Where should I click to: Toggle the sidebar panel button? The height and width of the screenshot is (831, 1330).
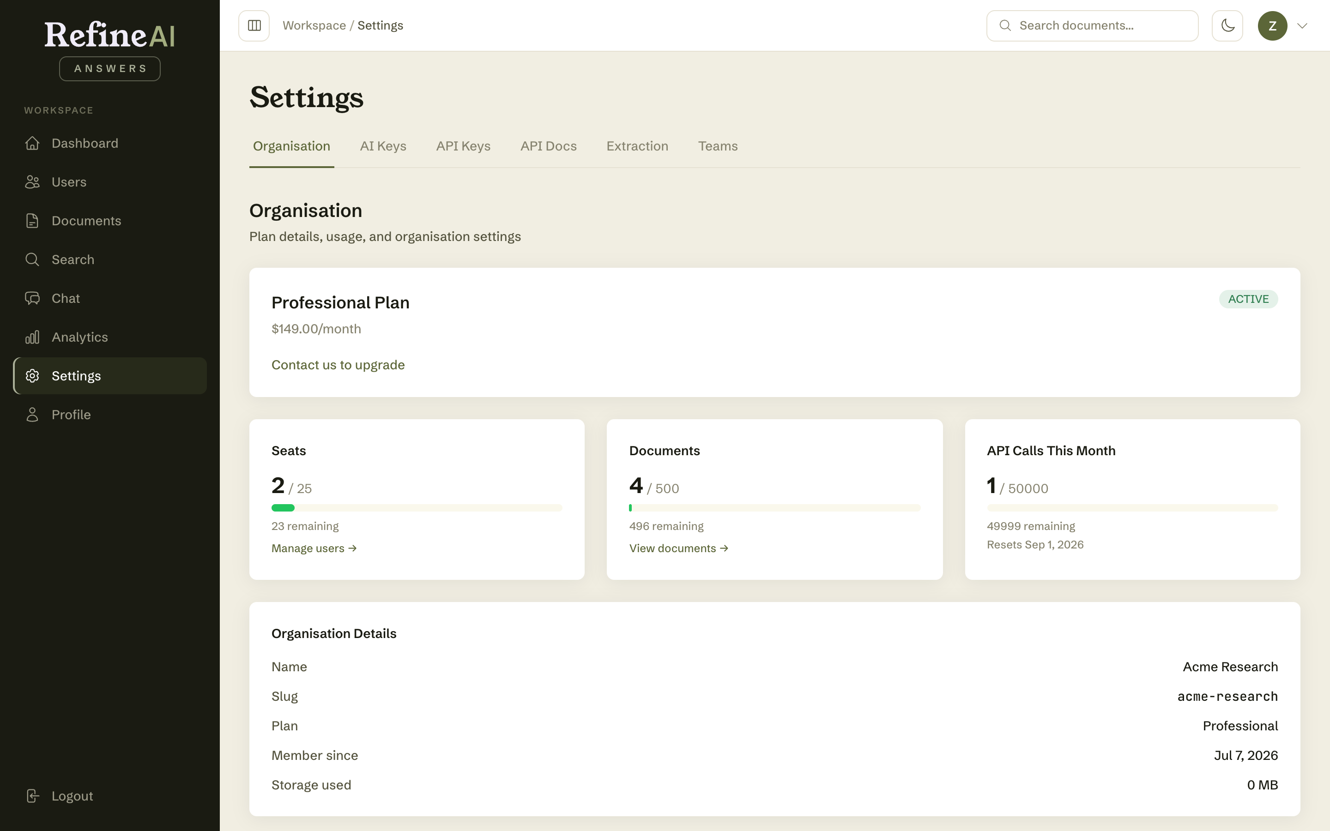pos(254,26)
